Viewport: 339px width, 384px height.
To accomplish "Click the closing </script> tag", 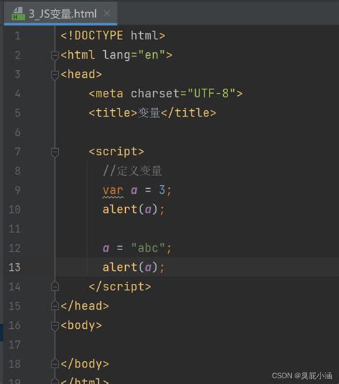I will point(120,287).
